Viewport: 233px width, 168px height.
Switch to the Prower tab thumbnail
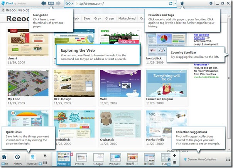click(81, 158)
